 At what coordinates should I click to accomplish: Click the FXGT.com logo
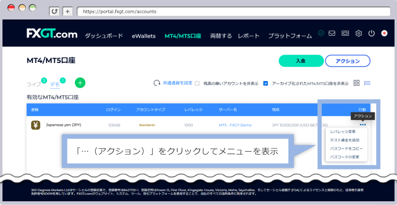pyautogui.click(x=52, y=34)
